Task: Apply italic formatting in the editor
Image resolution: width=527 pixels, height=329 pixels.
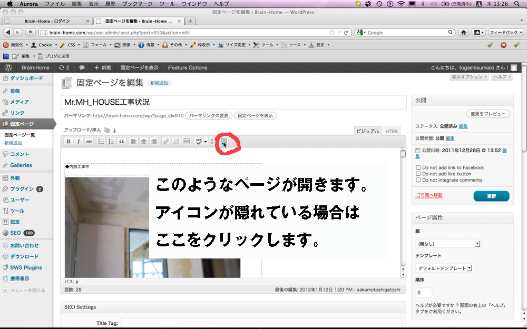Action: tap(79, 142)
